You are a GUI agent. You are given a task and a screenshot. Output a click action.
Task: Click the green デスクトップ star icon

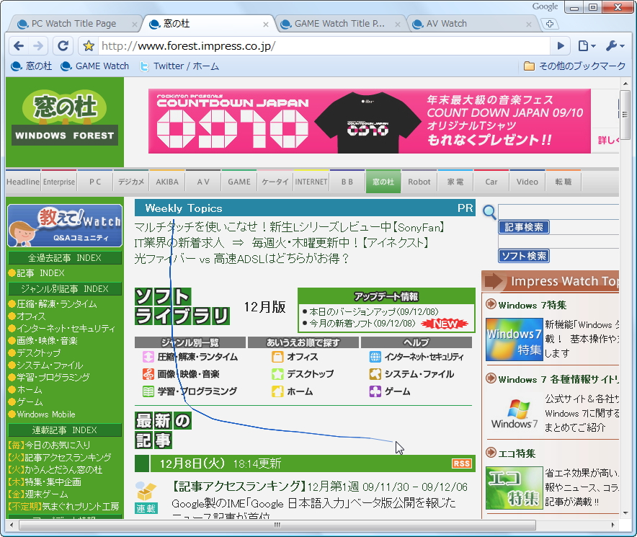(x=277, y=373)
